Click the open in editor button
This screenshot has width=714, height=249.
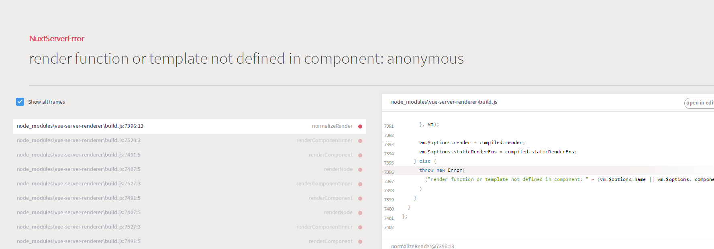click(x=699, y=103)
